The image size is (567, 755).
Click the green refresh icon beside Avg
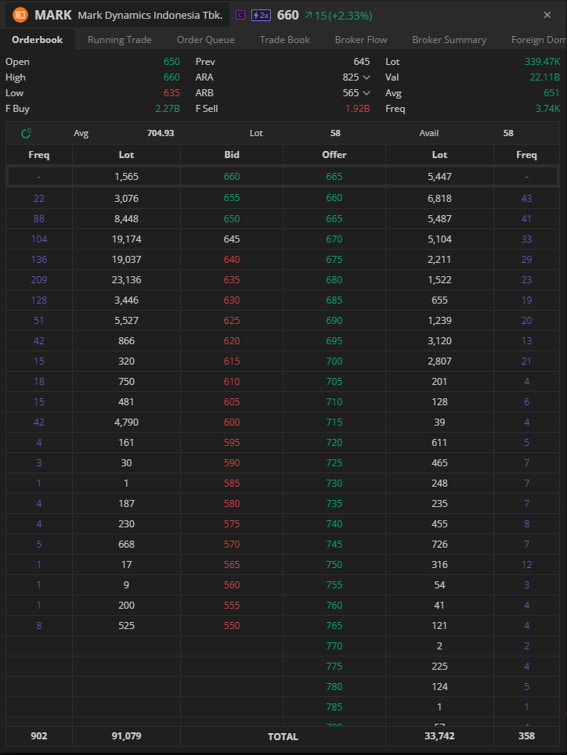point(27,133)
